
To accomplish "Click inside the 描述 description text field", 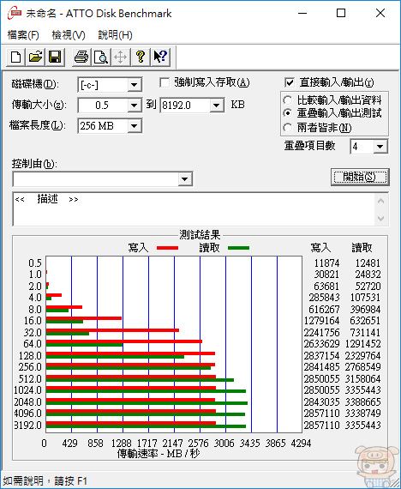I will [194, 209].
